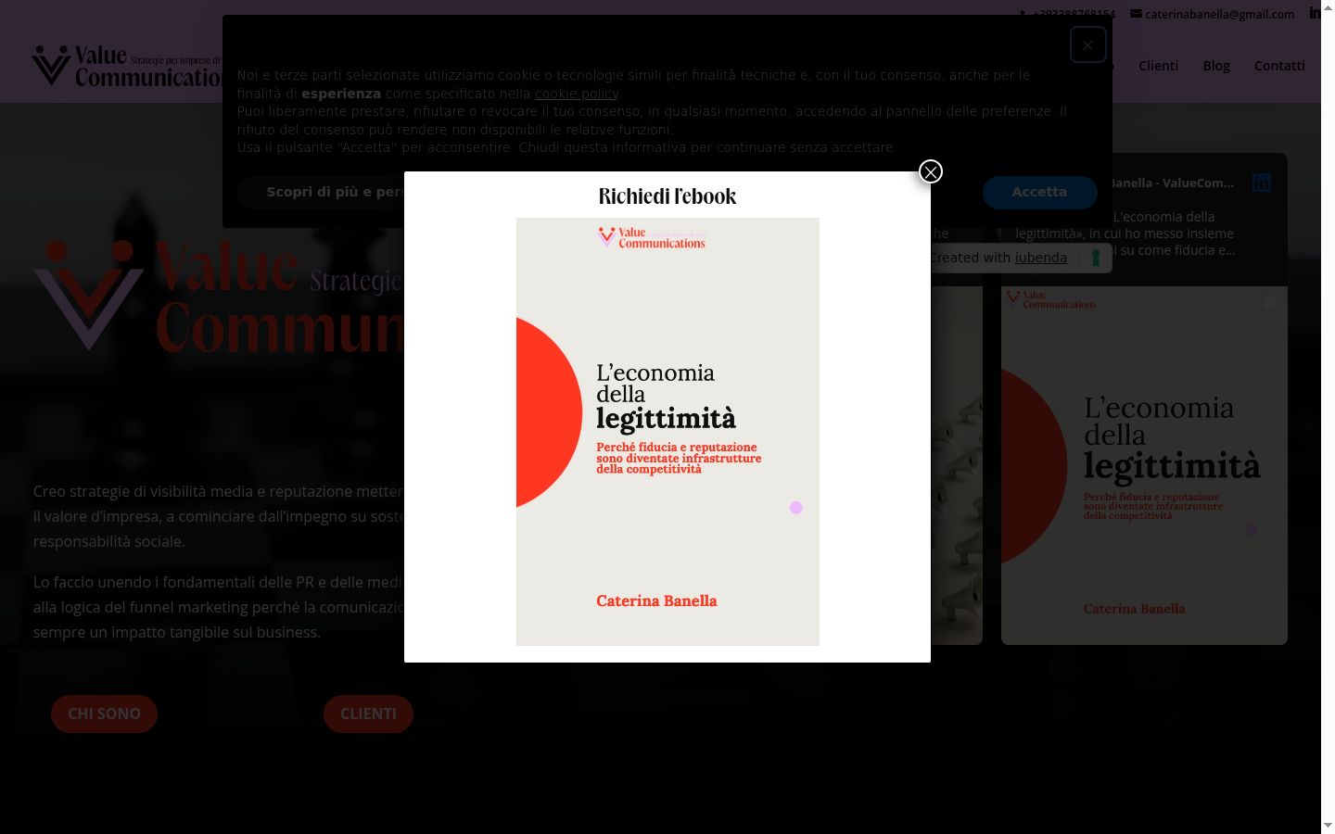
Task: Open the LinkedIn post ebook cover image
Action: (1144, 465)
